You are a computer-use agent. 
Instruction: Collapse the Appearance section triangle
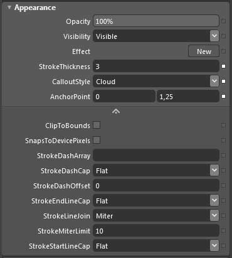click(x=9, y=8)
